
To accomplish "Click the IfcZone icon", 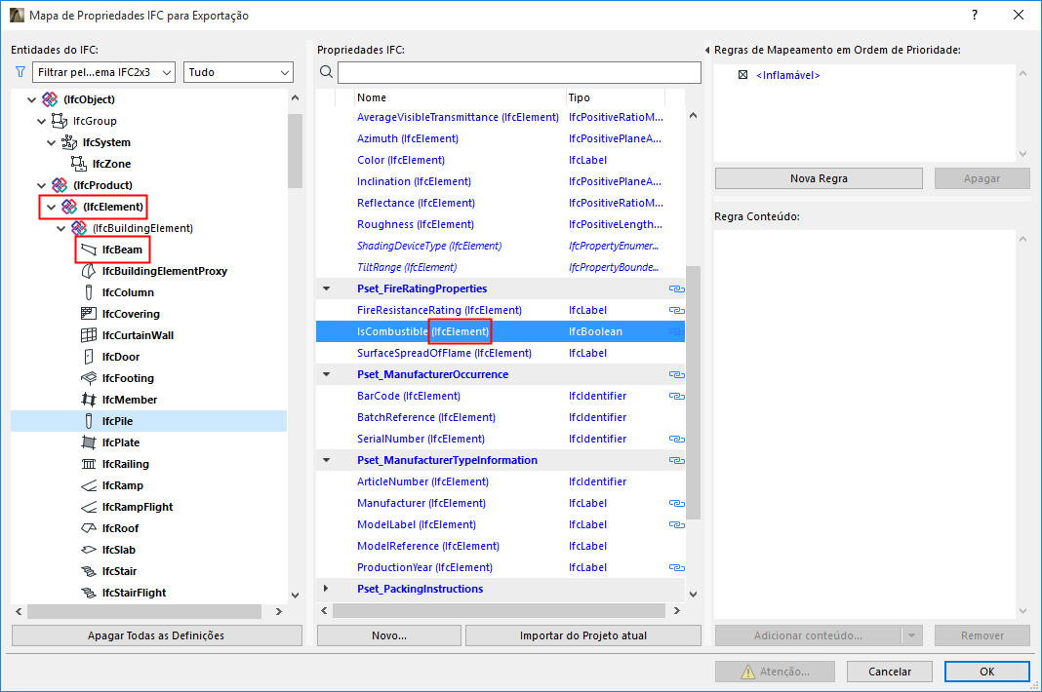I will [x=79, y=164].
